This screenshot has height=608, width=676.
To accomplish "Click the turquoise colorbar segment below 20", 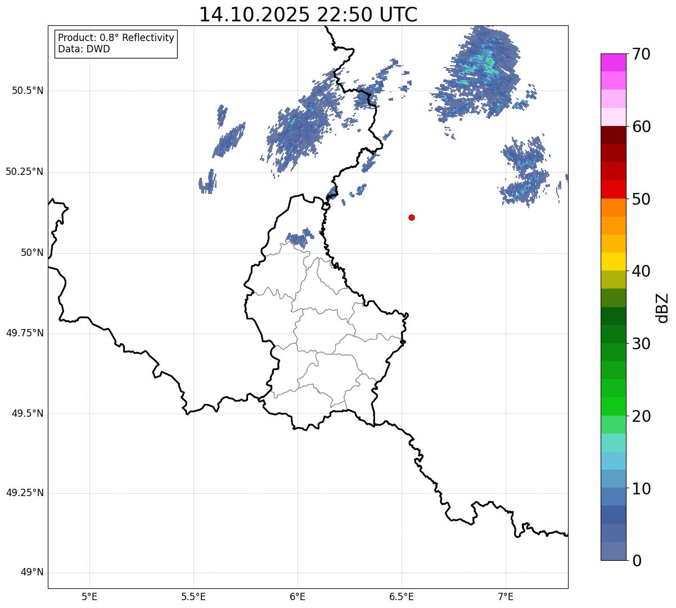I will [613, 442].
